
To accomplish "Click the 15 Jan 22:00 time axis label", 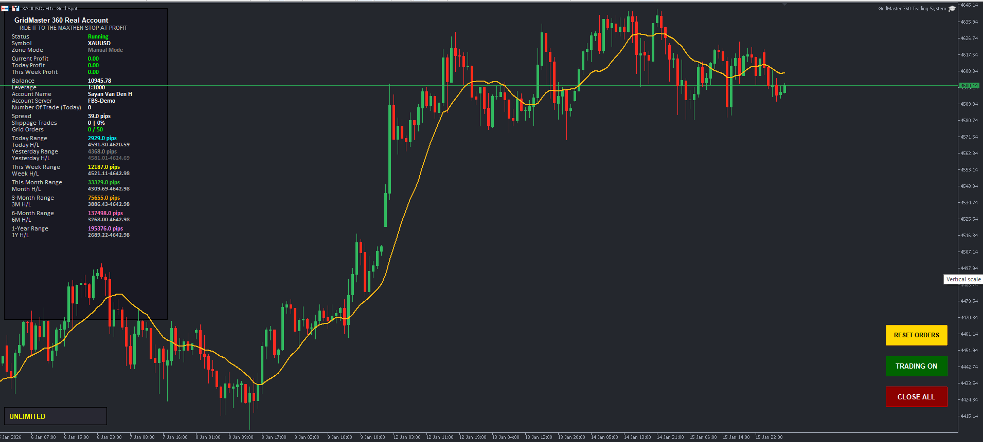I will [x=769, y=437].
